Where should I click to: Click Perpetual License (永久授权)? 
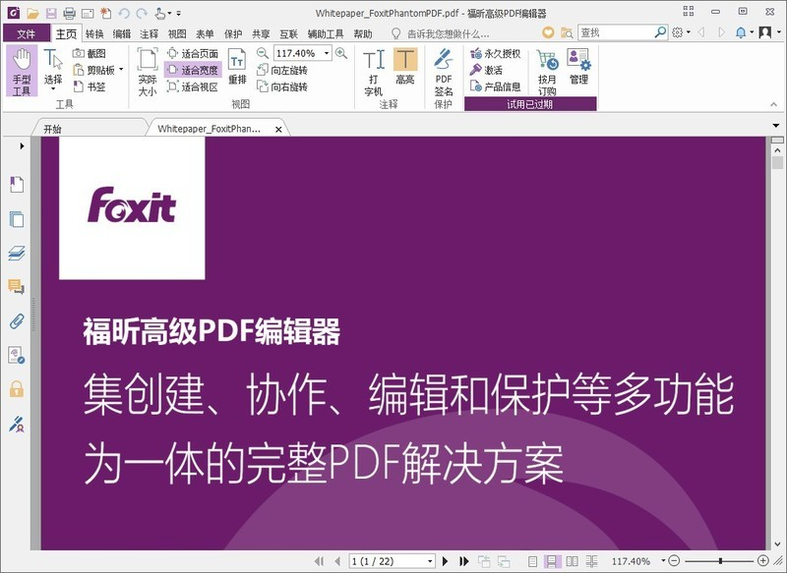tap(496, 53)
